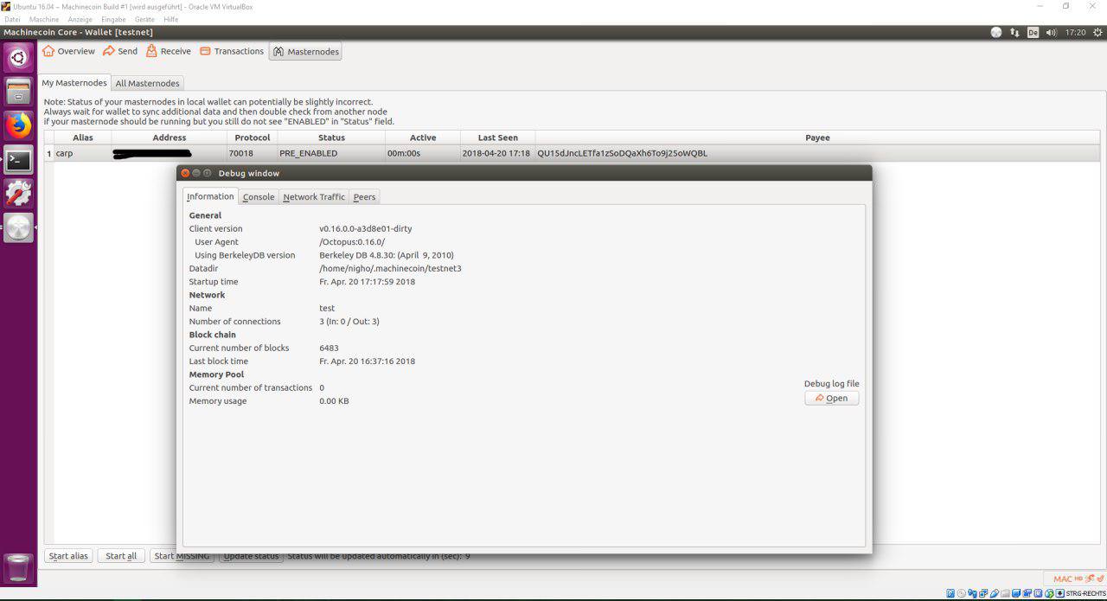The image size is (1107, 601).
Task: Click the VirtualBox hard disk status icon
Action: [x=950, y=593]
